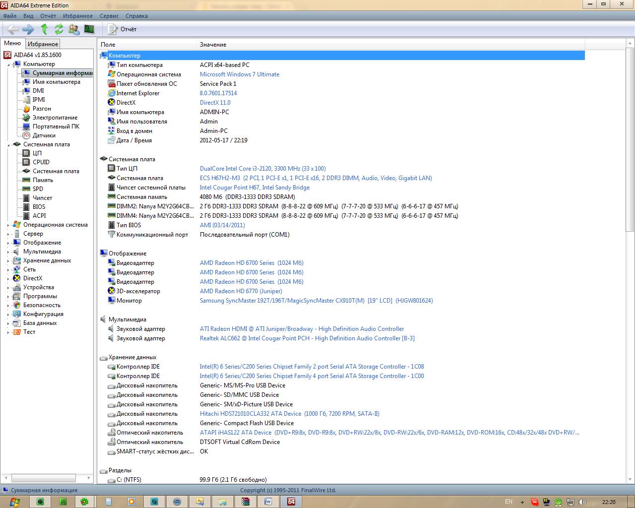Click the BIOS tree icon

(27, 207)
